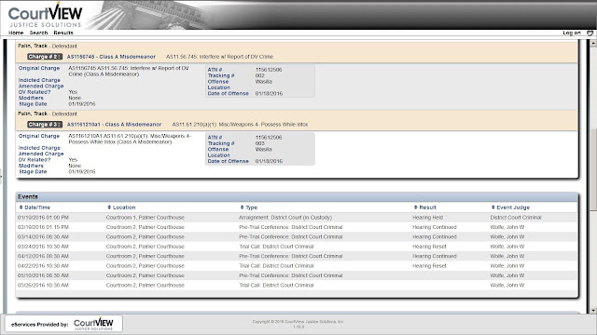Open the Home menu item
Image resolution: width=597 pixels, height=335 pixels.
click(x=16, y=33)
